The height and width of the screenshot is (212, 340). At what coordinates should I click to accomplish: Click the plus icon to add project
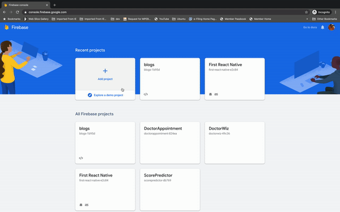pos(105,71)
